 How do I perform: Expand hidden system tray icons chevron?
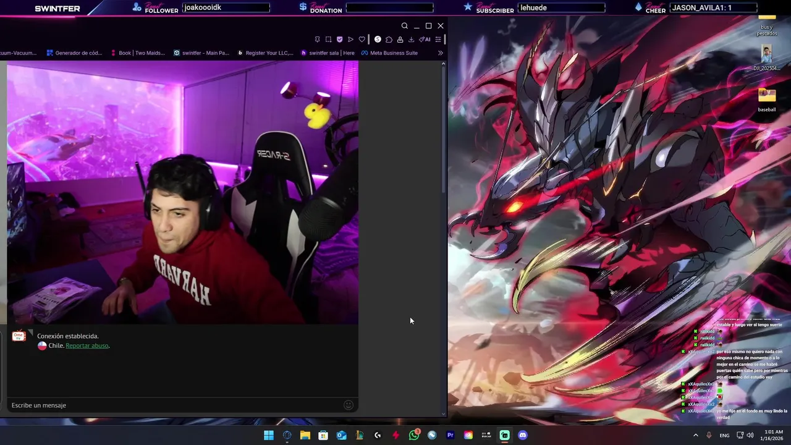tap(695, 435)
